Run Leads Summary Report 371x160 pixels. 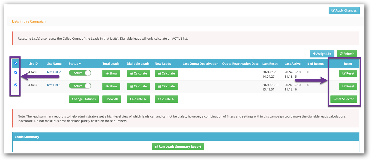178,147
